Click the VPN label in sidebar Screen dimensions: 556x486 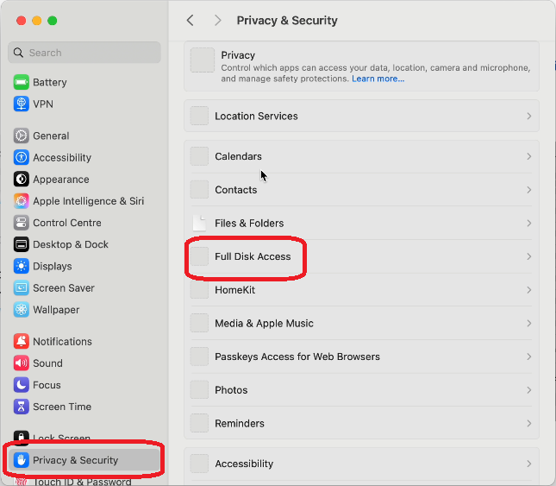[43, 104]
